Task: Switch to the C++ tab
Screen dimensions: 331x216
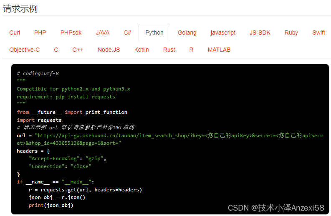Action: tap(78, 50)
